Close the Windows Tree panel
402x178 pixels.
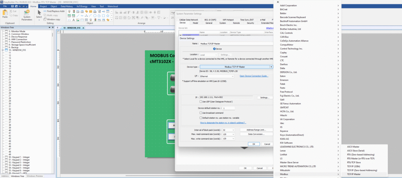click(53, 27)
